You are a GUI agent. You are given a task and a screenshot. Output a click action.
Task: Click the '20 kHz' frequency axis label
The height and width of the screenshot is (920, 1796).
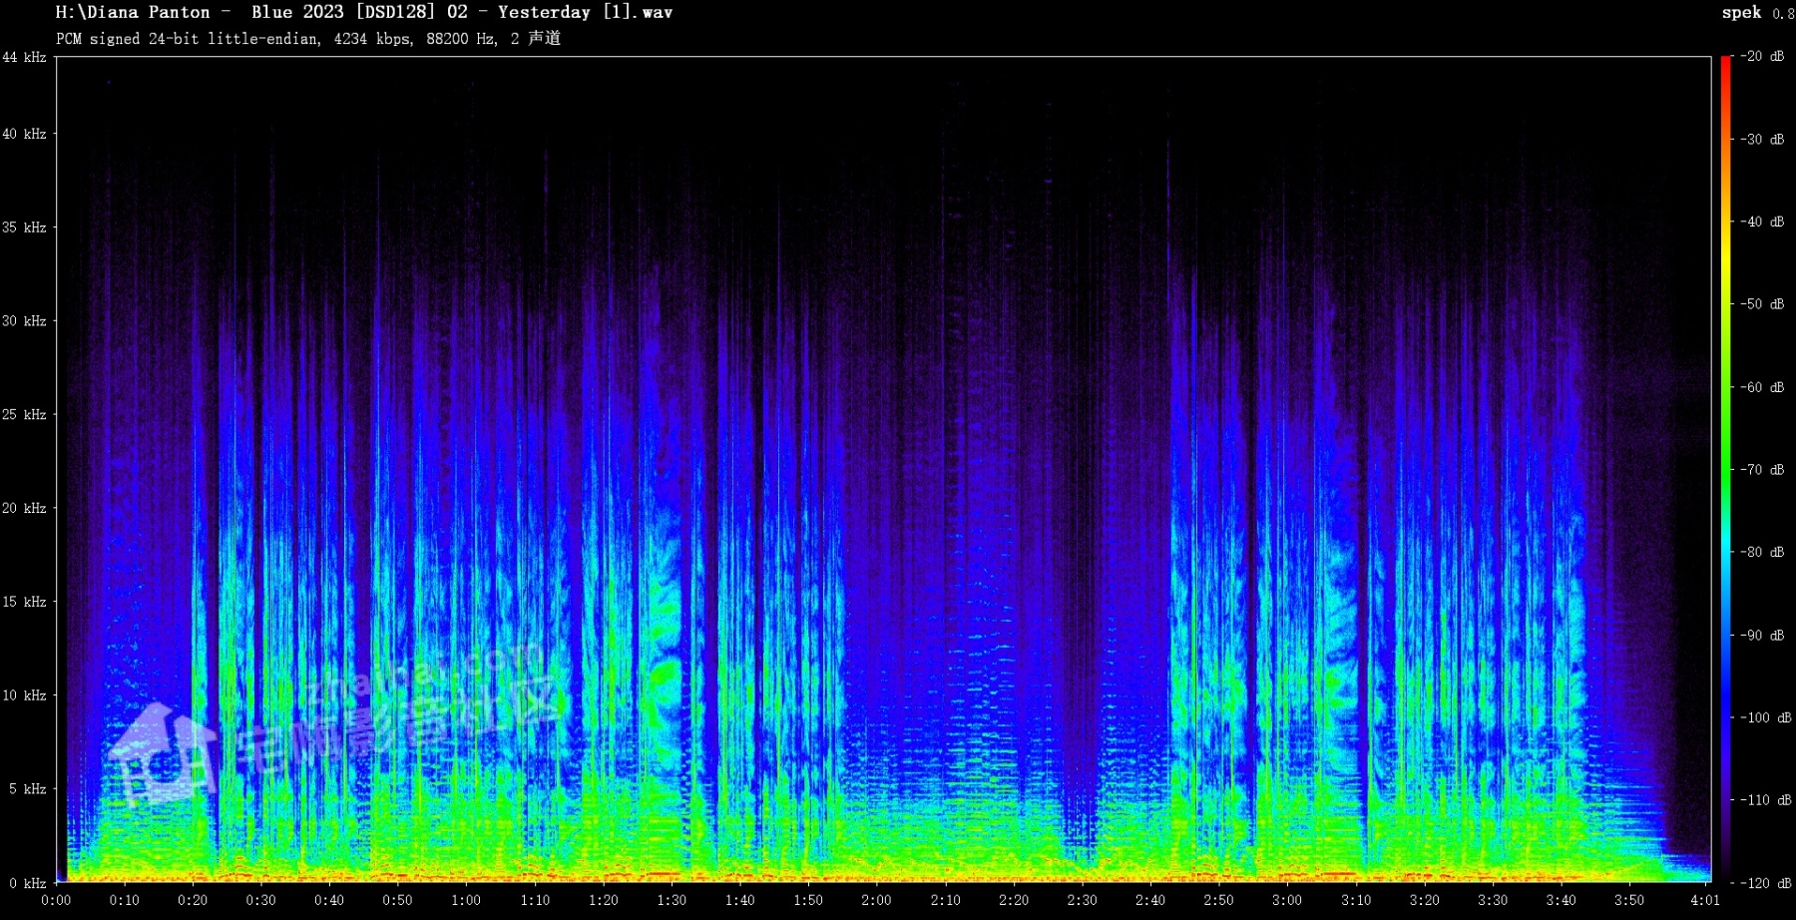[x=24, y=508]
